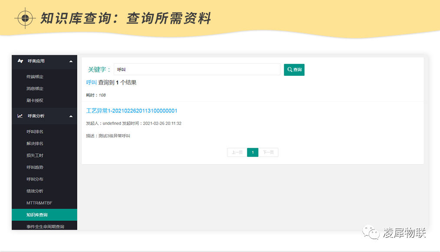
Task: Select 刷卡授权 in the sidebar
Action: (35, 100)
